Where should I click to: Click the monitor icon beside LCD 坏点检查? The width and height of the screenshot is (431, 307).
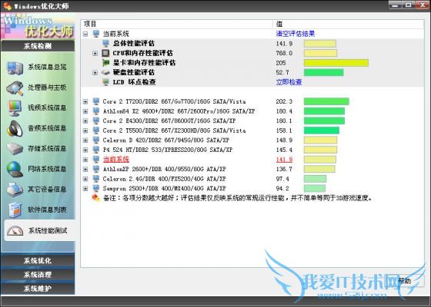pyautogui.click(x=106, y=82)
